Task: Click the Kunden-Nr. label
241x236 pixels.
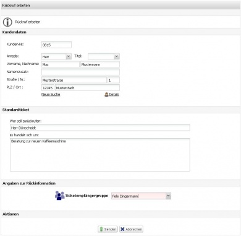Action: pyautogui.click(x=15, y=44)
